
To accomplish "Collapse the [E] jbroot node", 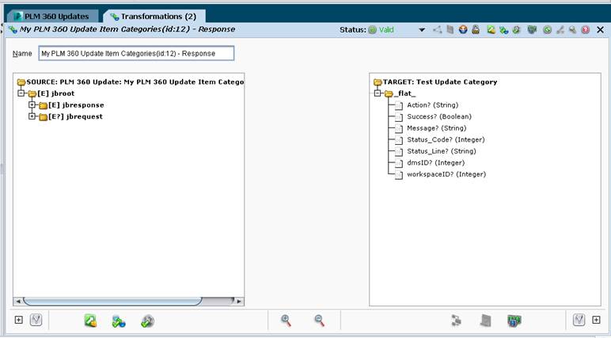I will pos(21,93).
